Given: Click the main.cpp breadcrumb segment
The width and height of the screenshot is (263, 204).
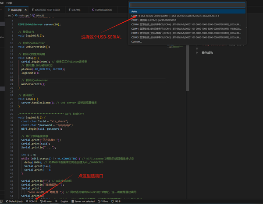Looking at the screenshot, I should 24,15.
